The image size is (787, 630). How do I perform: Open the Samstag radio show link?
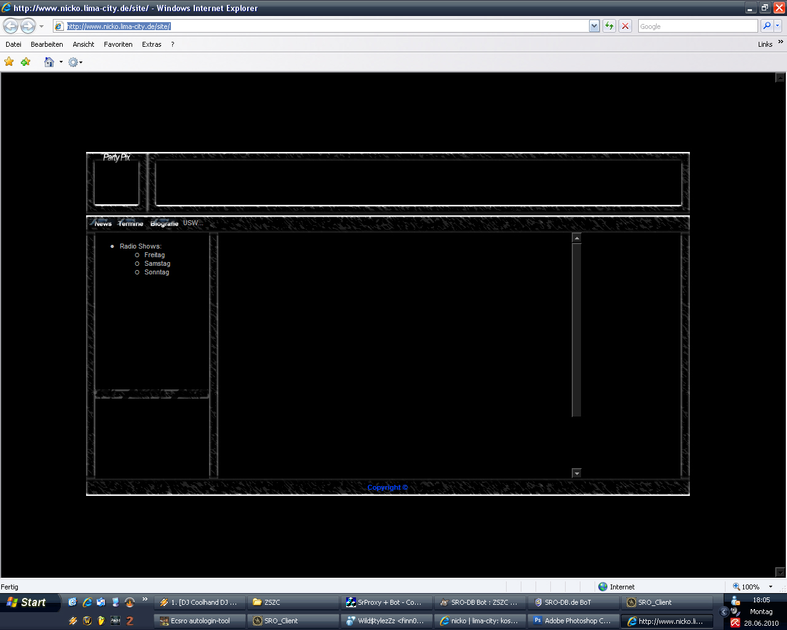pos(157,263)
